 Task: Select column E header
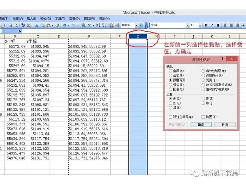[x=89, y=37]
